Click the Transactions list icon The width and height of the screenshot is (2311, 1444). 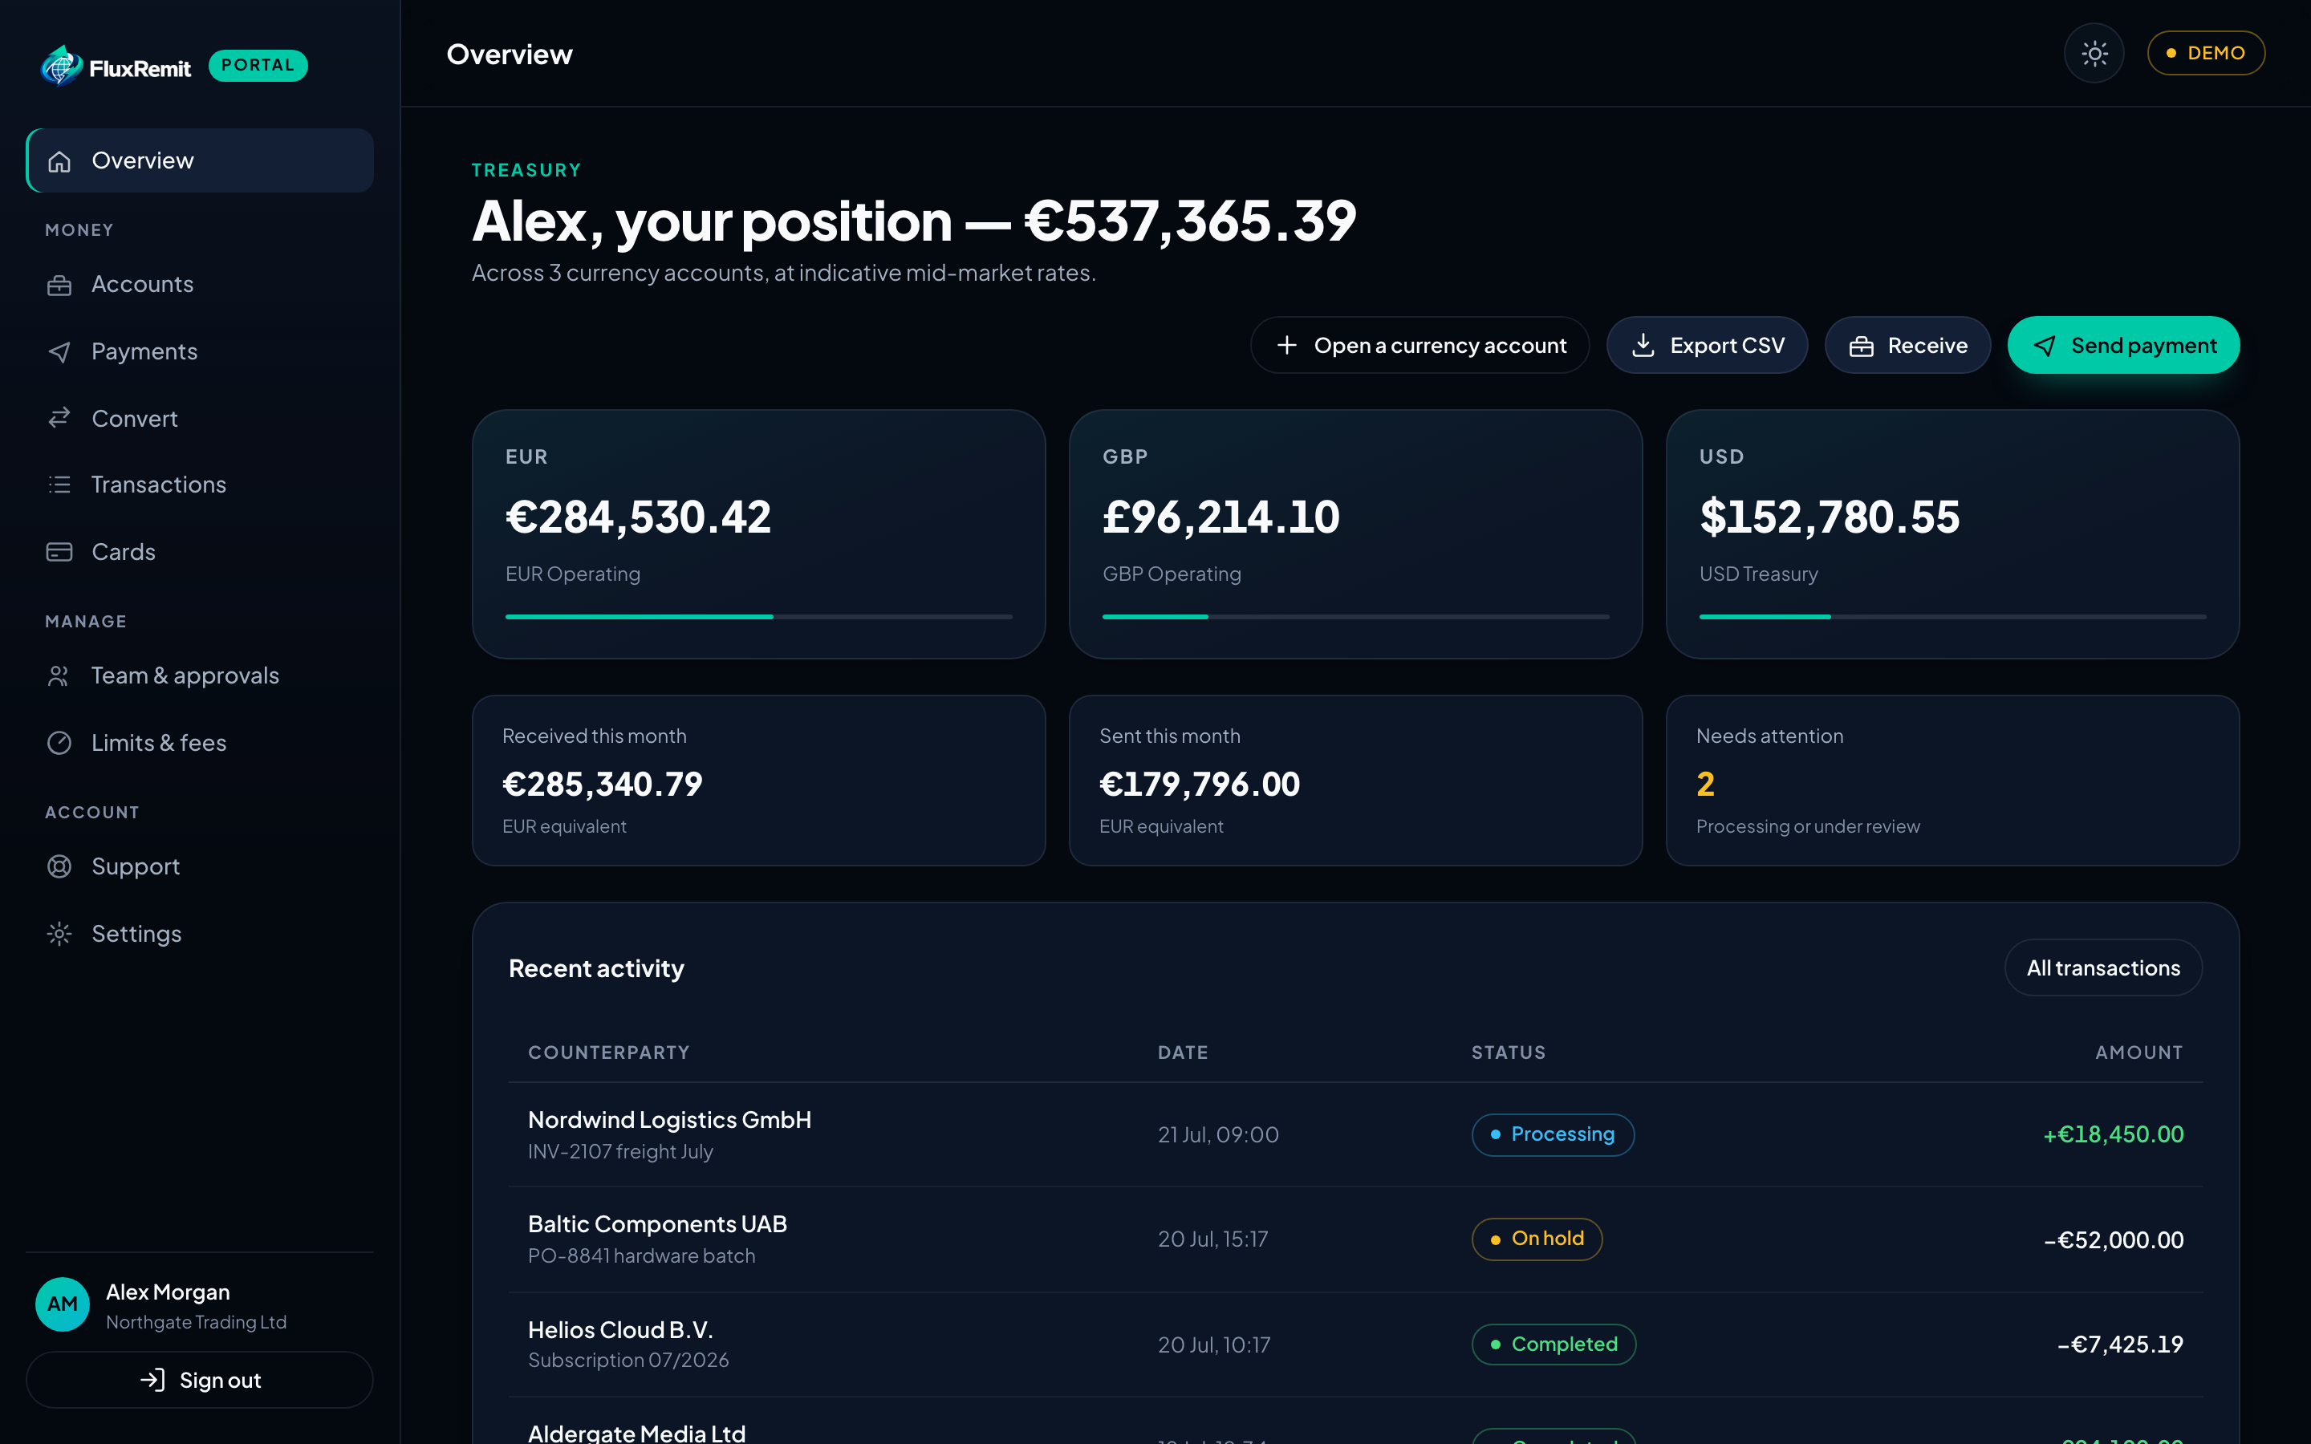[x=59, y=485]
